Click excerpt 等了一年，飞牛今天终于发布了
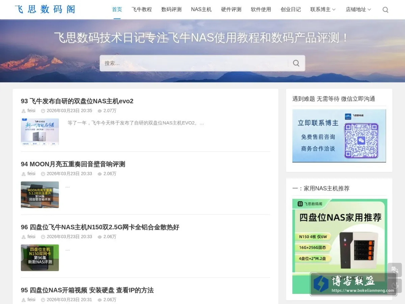405x304 pixels. point(136,123)
